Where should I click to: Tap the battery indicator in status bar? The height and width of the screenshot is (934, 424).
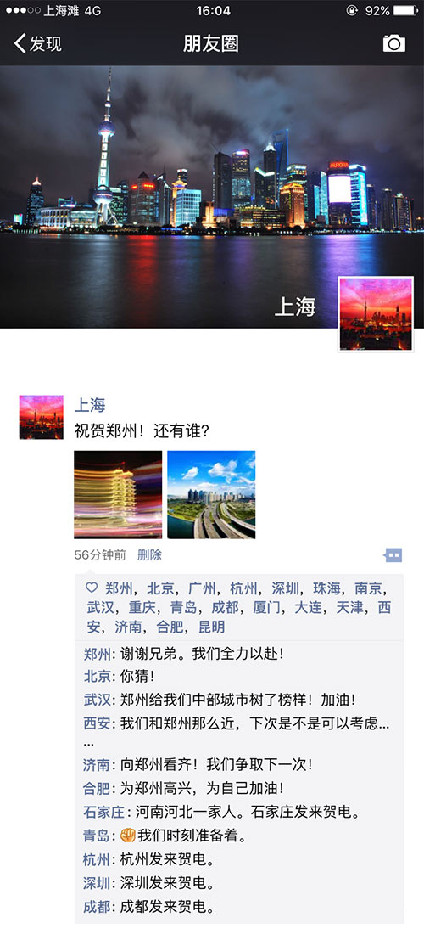pyautogui.click(x=405, y=11)
